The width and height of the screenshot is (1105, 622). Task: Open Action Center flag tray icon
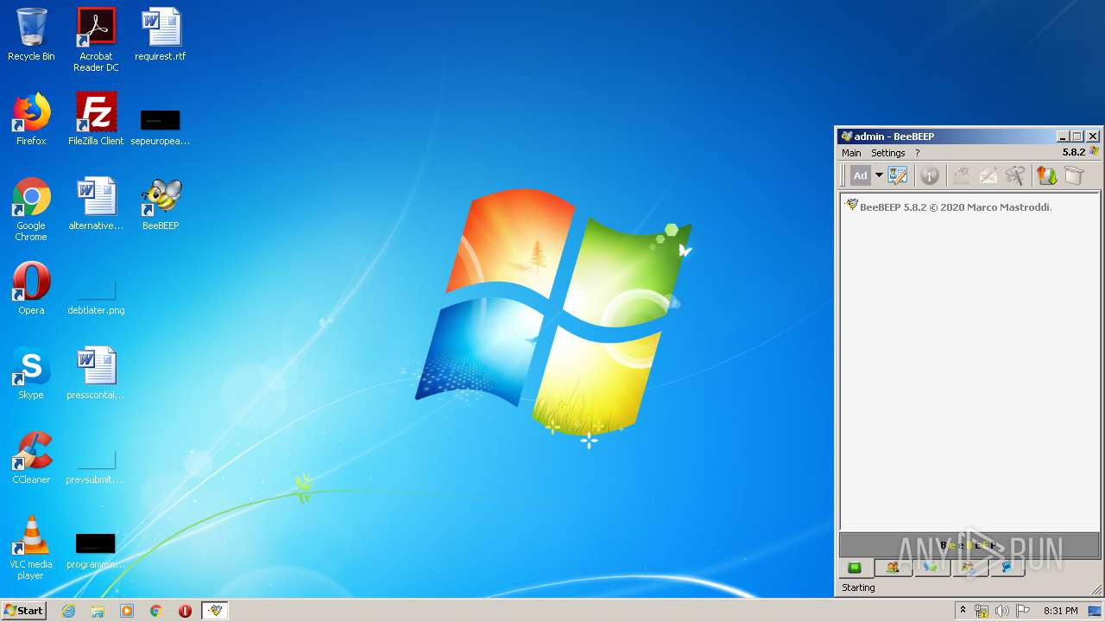(1023, 611)
